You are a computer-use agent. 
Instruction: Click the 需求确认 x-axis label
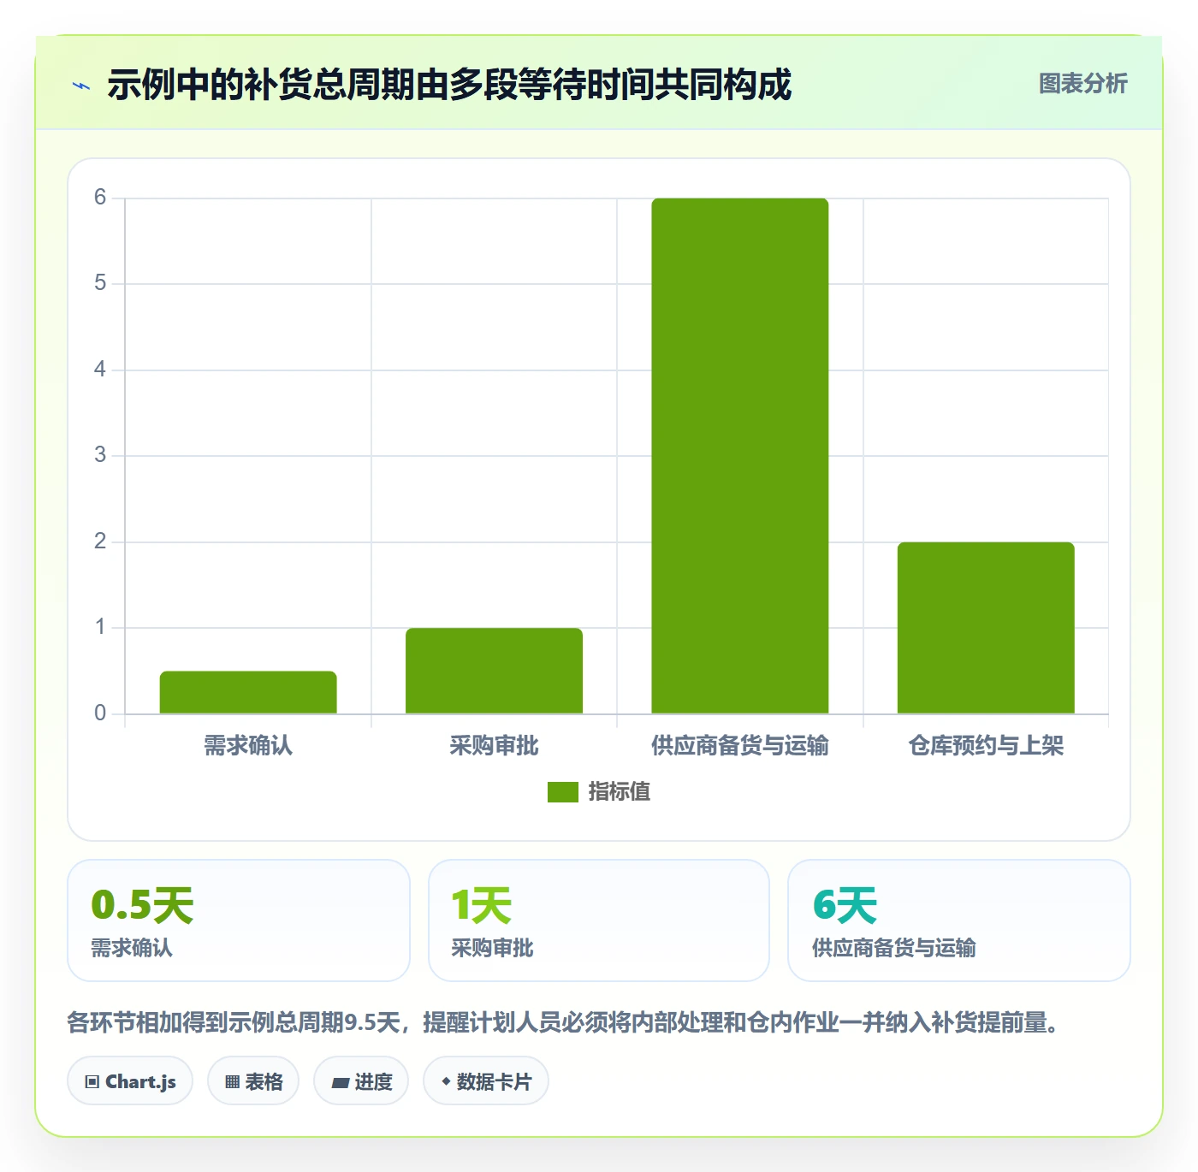click(x=248, y=746)
